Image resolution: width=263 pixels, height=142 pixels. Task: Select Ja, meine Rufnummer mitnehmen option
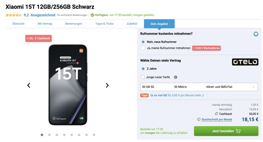point(143,48)
